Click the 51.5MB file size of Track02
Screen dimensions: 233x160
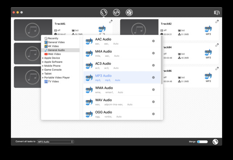coord(185,34)
